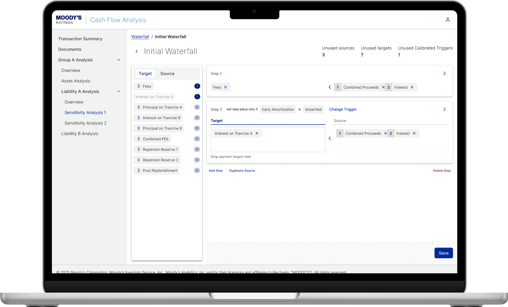
Task: Grab drag handle of Replenish Reserve 2
Action: 139,160
